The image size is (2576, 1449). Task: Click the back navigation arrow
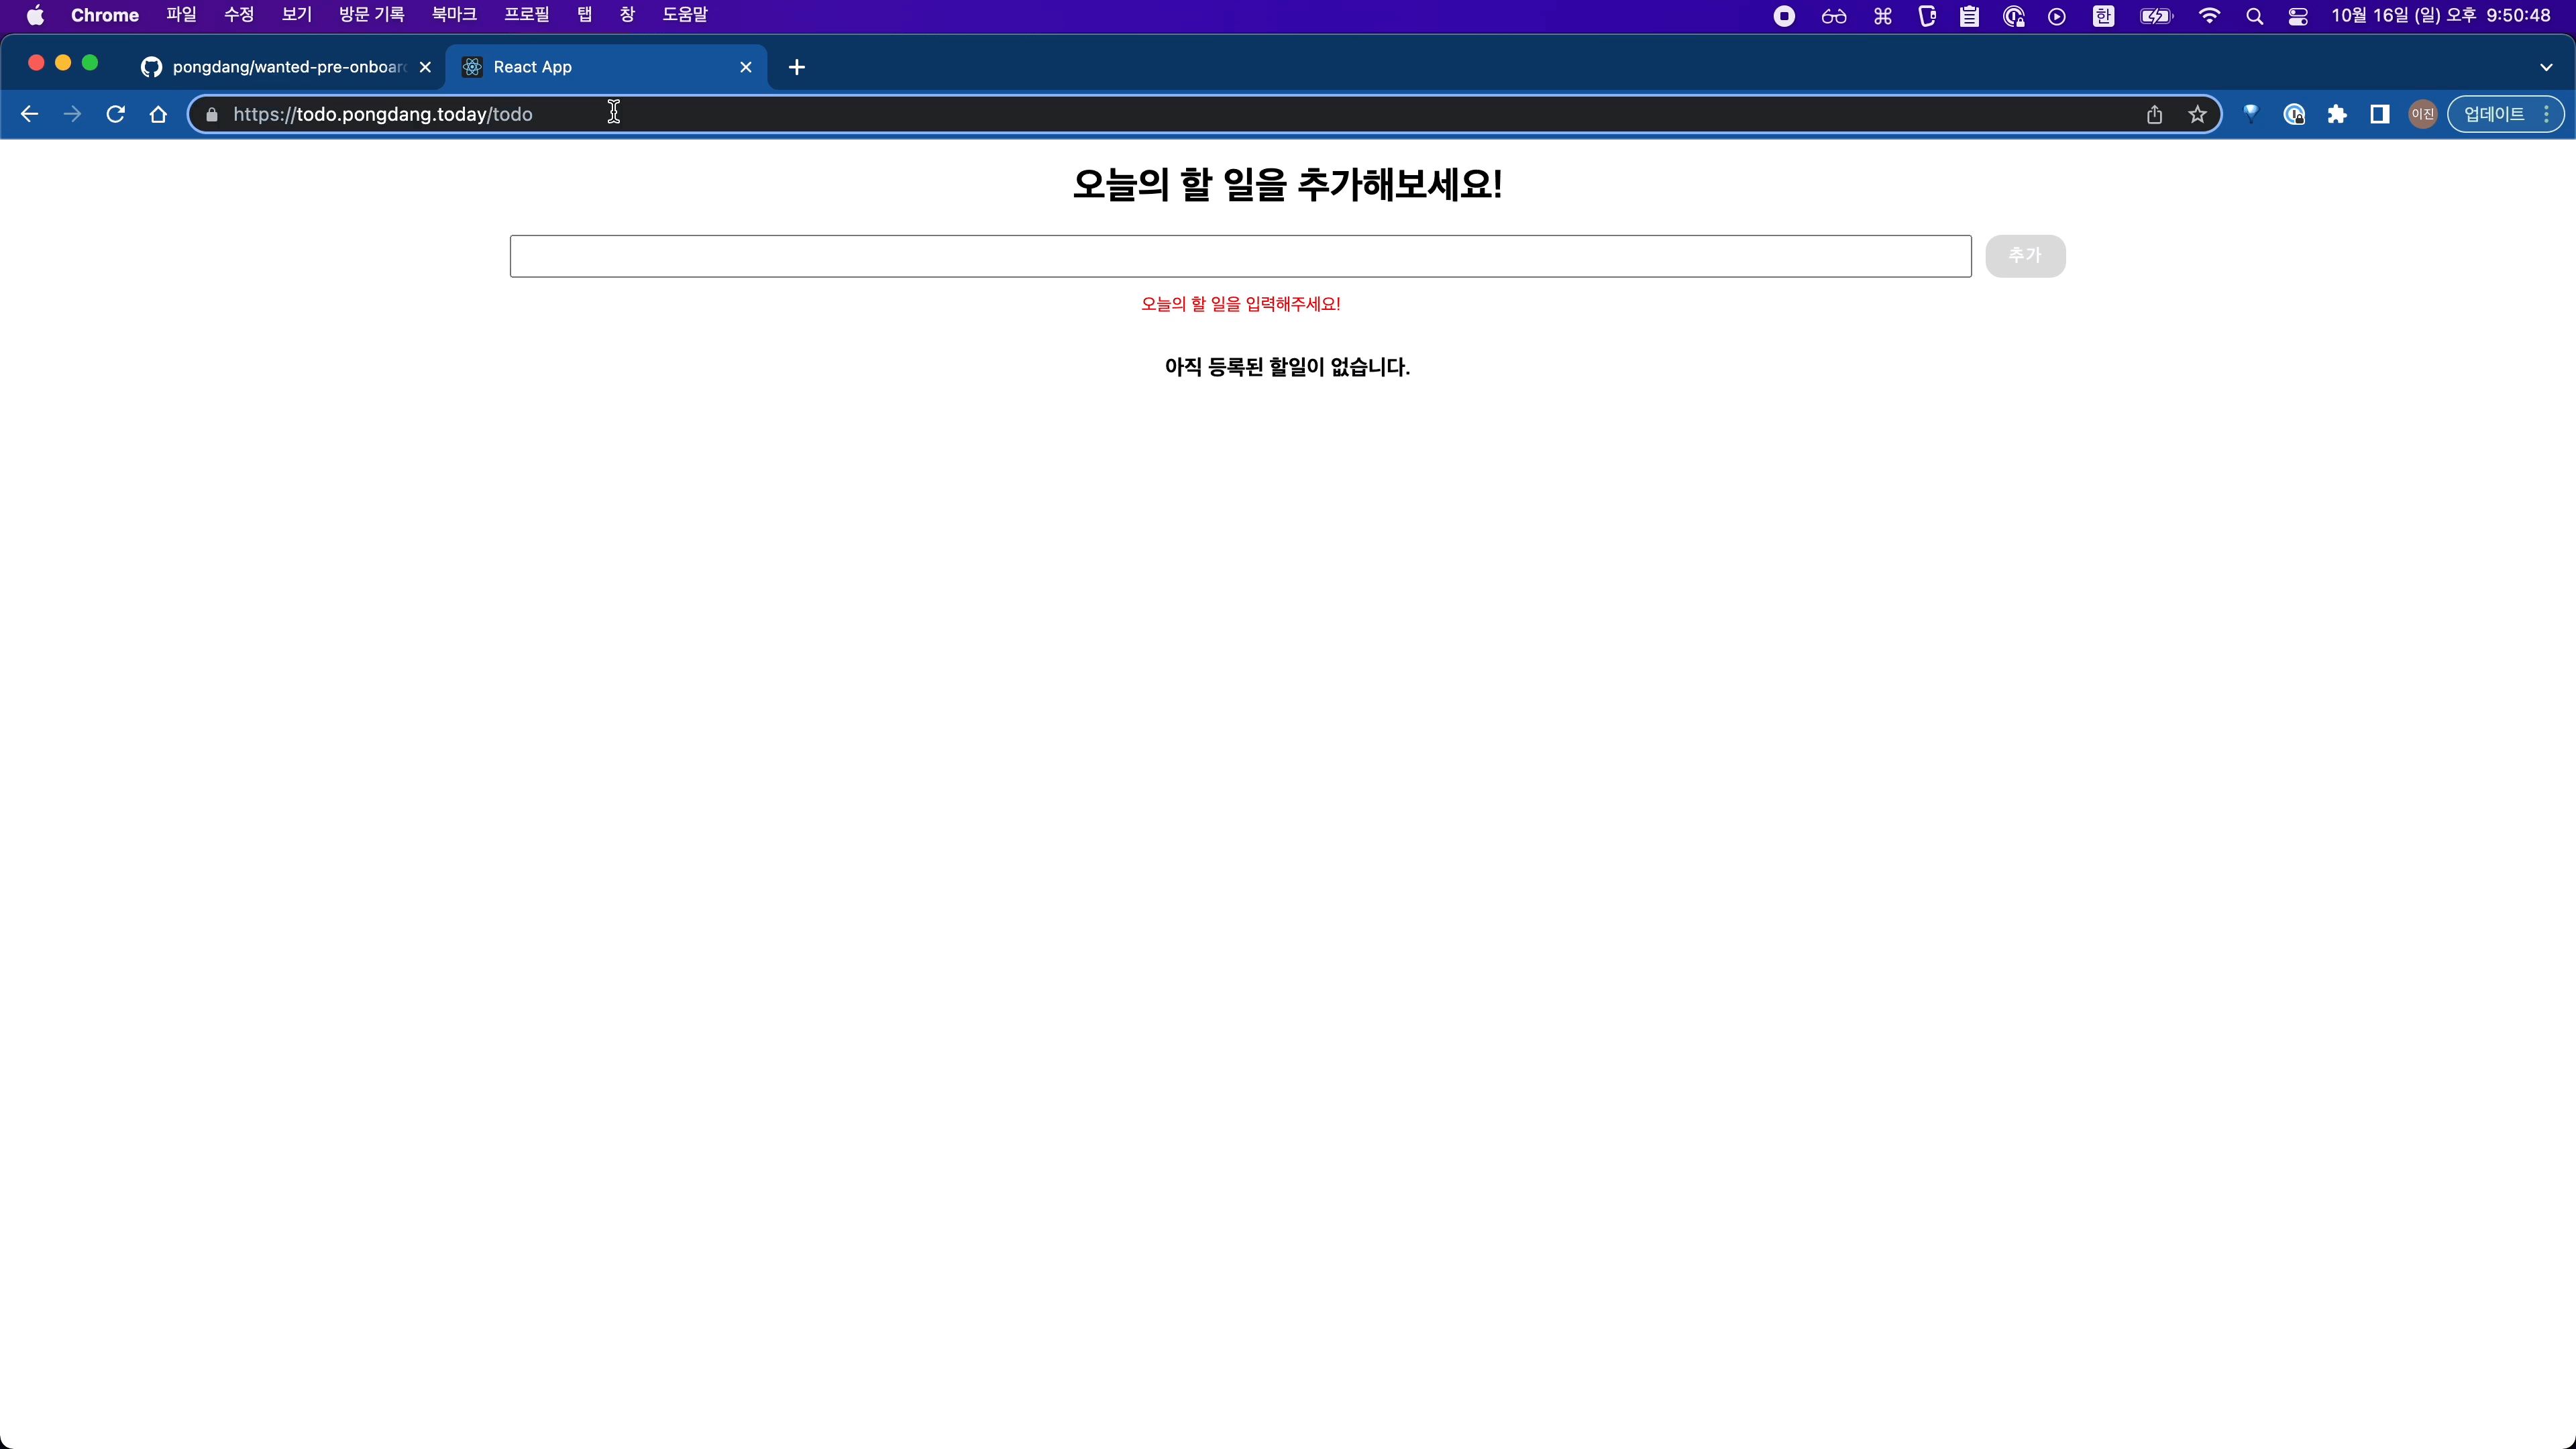[29, 114]
